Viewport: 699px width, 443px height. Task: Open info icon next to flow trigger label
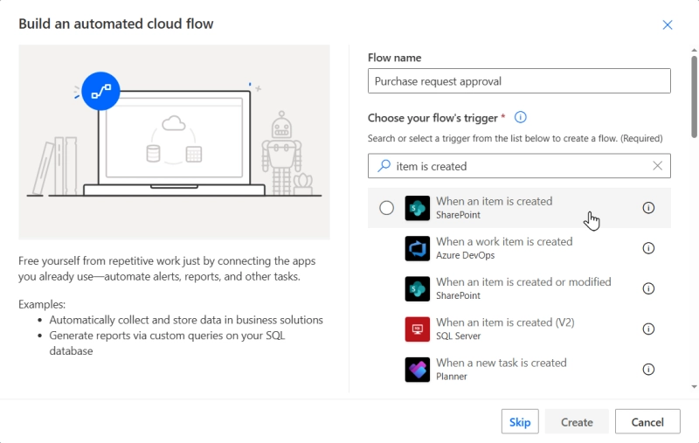point(521,118)
